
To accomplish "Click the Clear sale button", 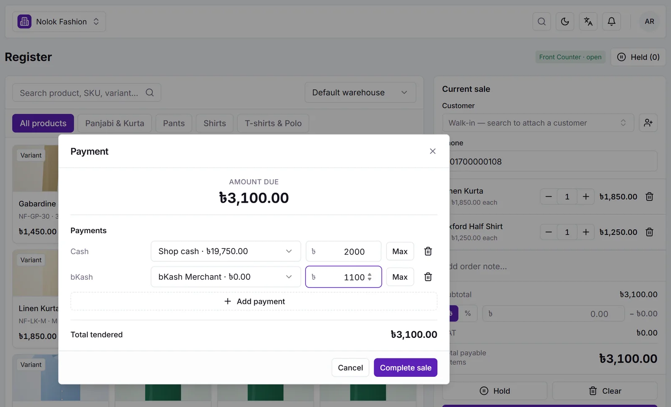I will click(x=605, y=391).
